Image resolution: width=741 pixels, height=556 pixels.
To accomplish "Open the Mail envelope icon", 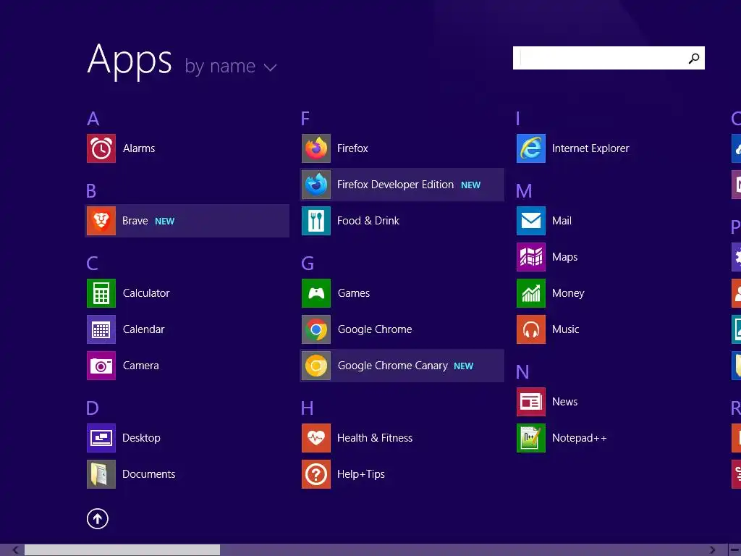I will pyautogui.click(x=531, y=221).
